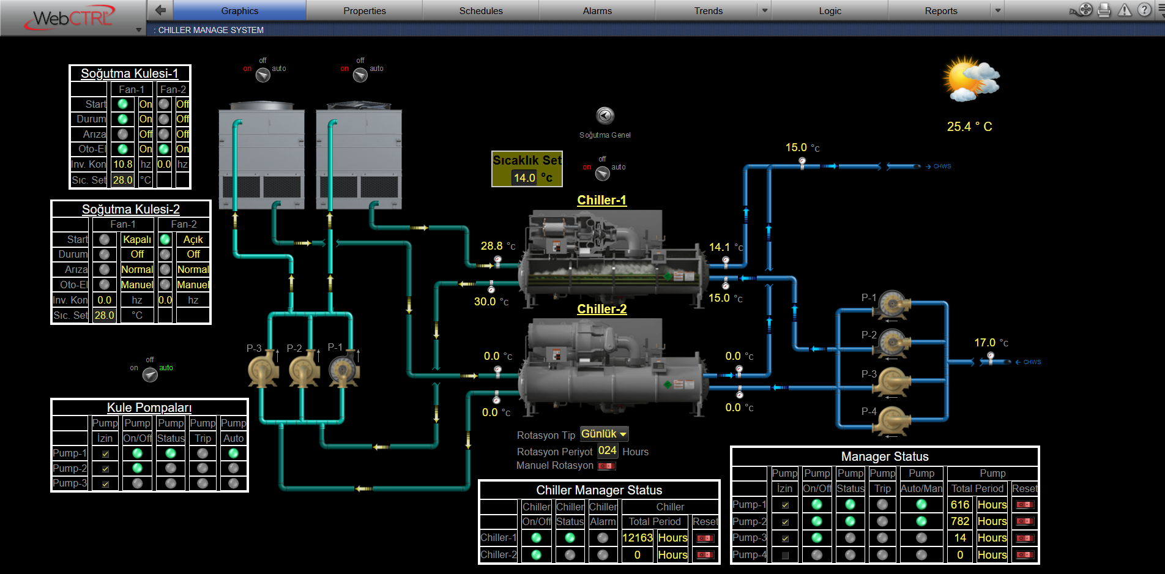Image resolution: width=1165 pixels, height=574 pixels.
Task: Click the sun and cloud weather icon
Action: point(970,80)
